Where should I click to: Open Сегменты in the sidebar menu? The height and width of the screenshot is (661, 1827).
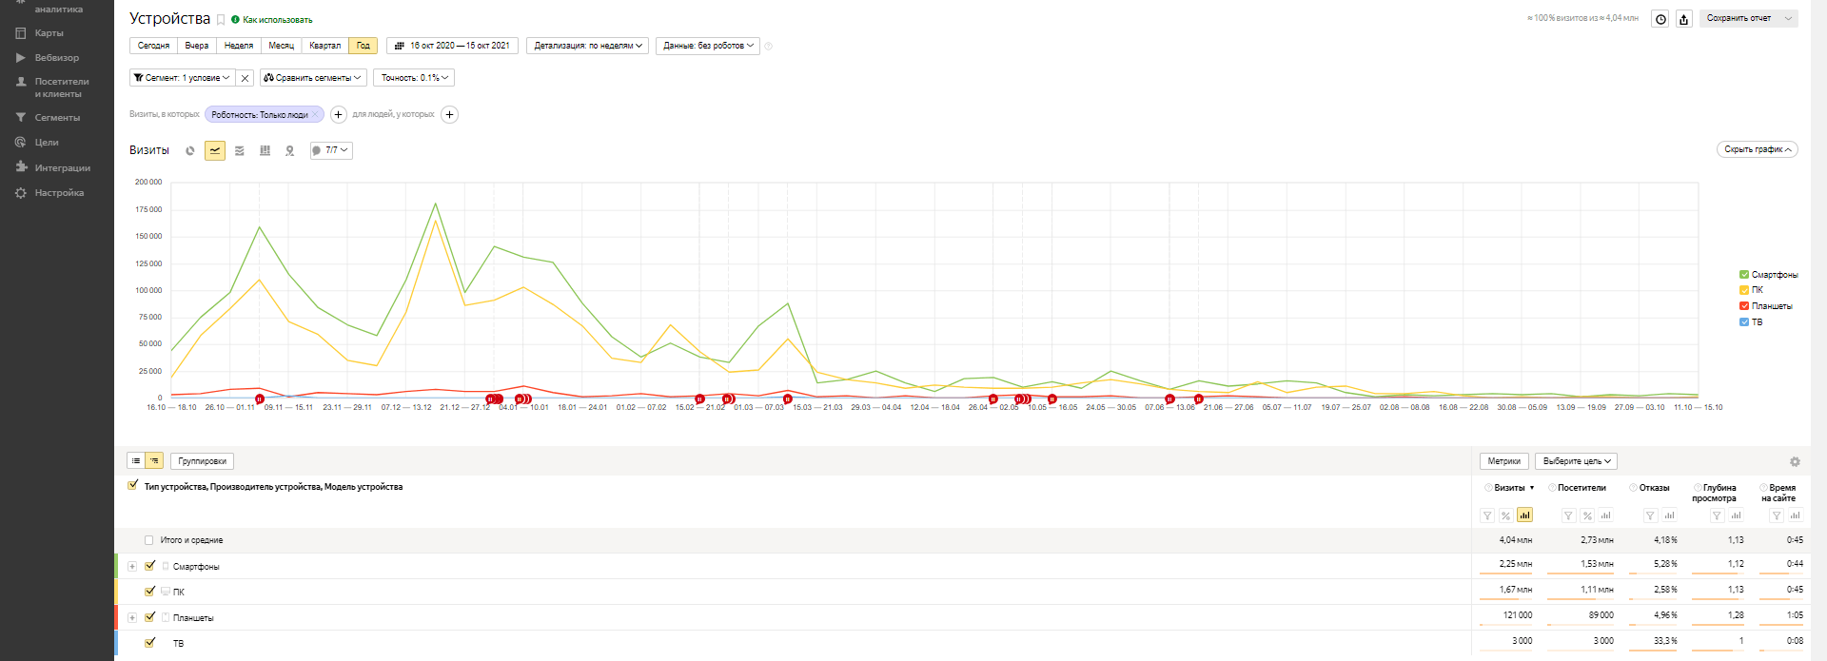pos(57,118)
